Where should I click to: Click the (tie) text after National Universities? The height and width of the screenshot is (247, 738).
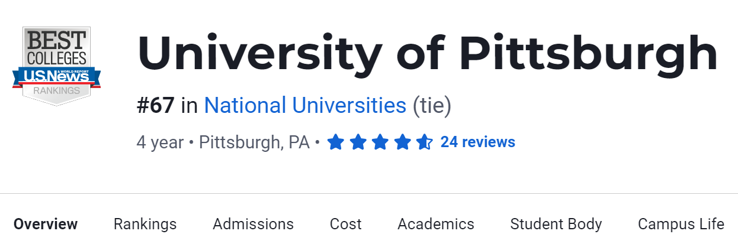[431, 106]
